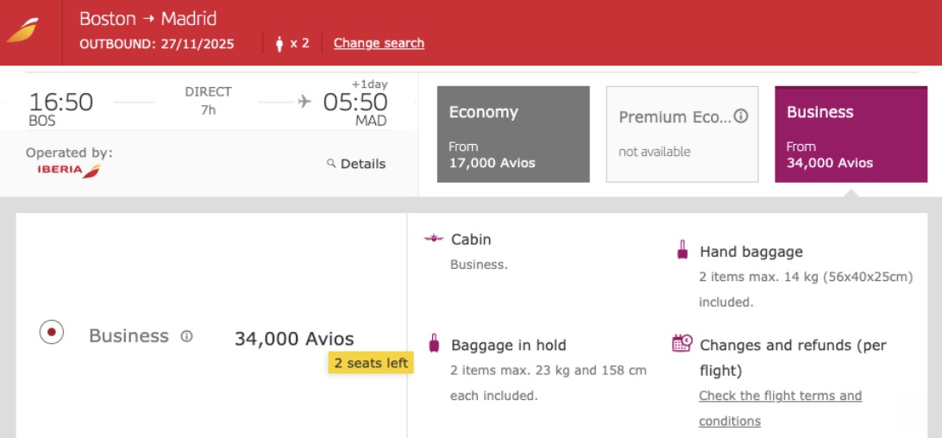Select the Business cabin fare tab
This screenshot has height=438, width=942.
[x=851, y=134]
